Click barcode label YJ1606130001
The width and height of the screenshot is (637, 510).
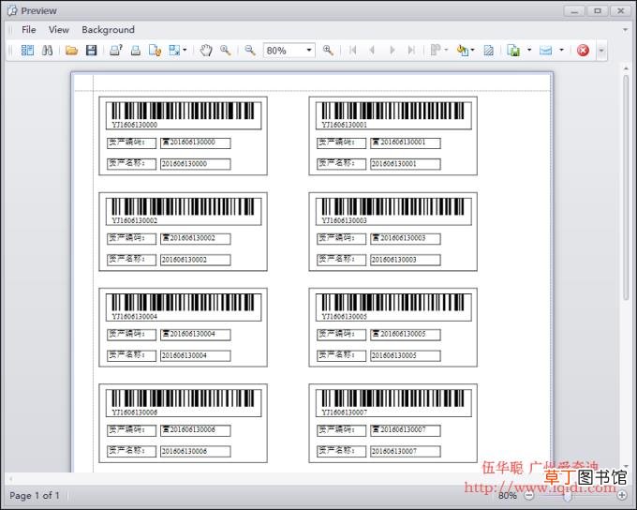coord(344,125)
